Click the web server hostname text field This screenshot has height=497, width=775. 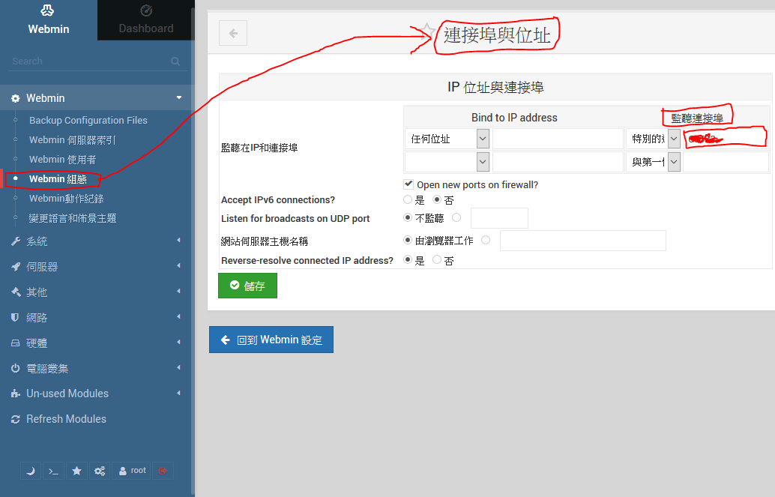point(582,241)
